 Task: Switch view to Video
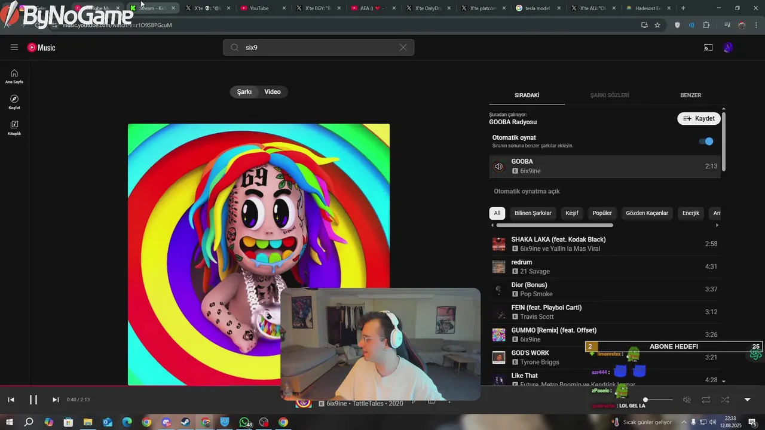pos(273,91)
